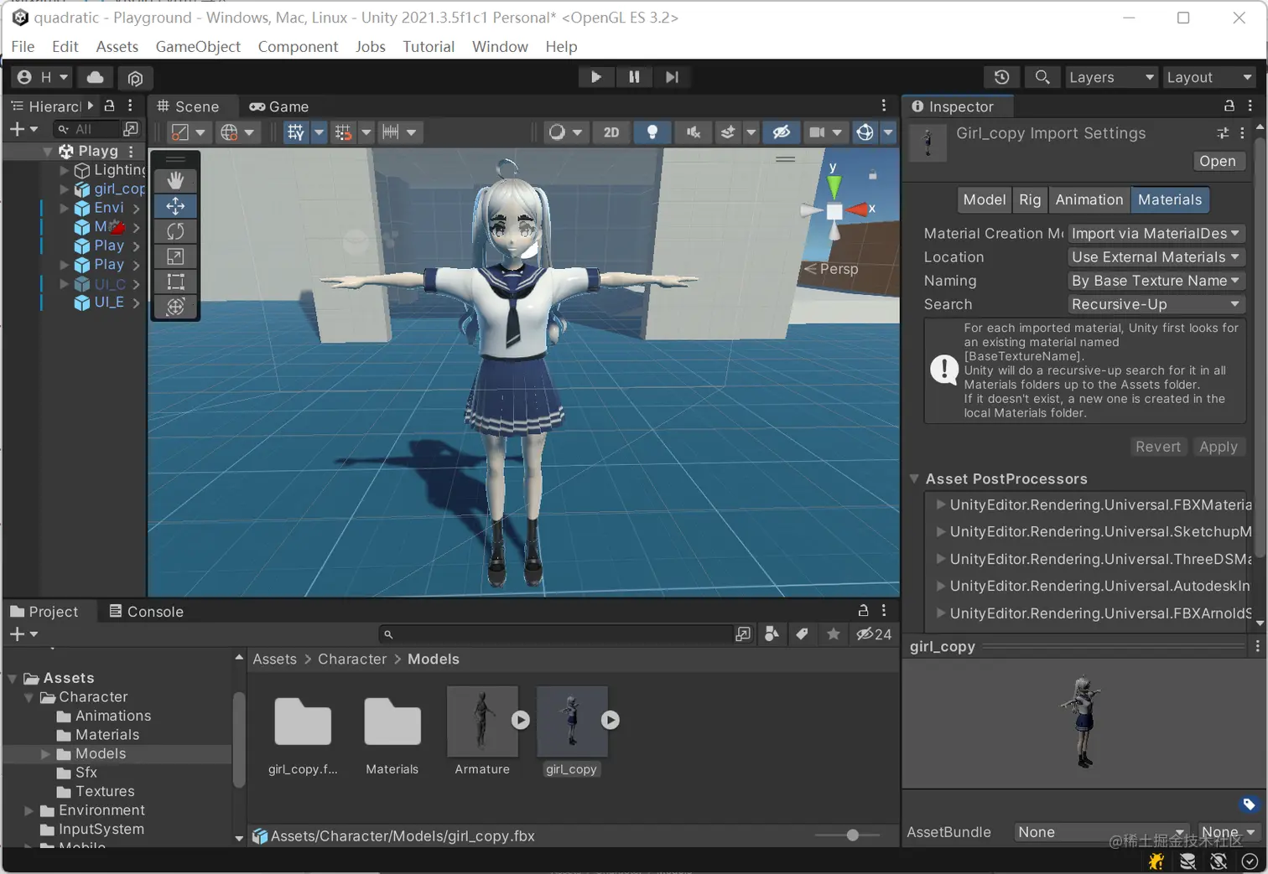Open the Layers dropdown
1268x874 pixels.
[1111, 77]
